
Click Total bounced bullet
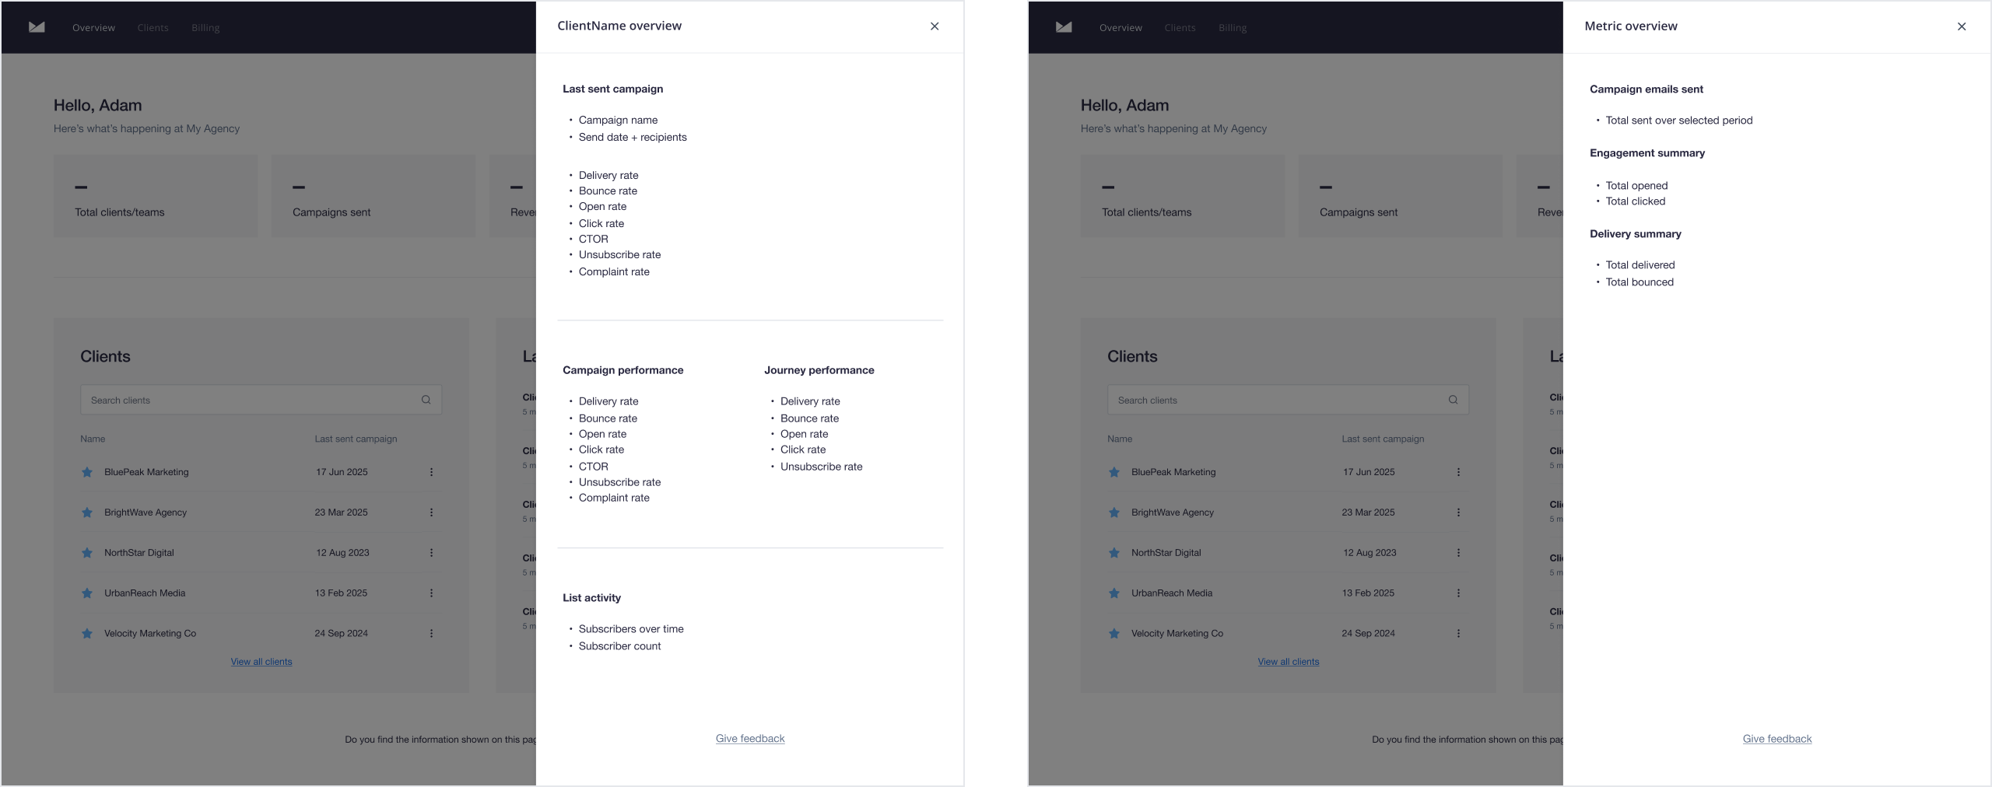tap(1640, 282)
